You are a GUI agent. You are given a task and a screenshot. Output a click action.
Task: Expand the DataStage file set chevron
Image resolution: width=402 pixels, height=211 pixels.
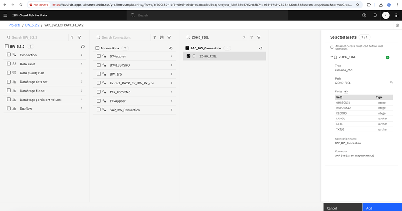(81, 91)
